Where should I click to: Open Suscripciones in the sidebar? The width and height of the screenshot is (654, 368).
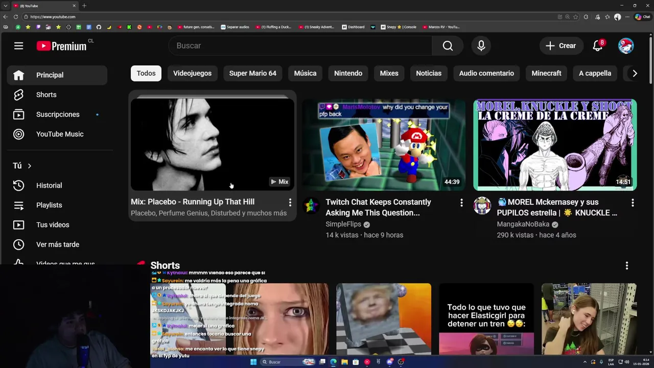[x=57, y=114]
